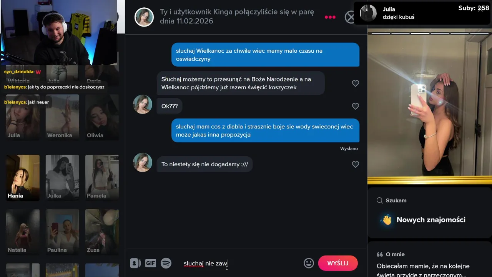Open the emoji picker smiley
Image resolution: width=492 pixels, height=277 pixels.
309,263
